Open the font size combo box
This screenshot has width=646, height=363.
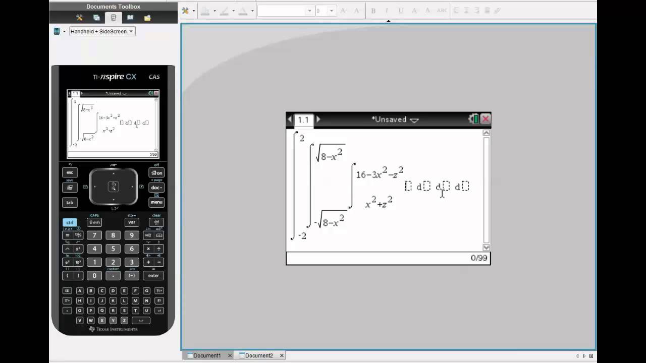pyautogui.click(x=326, y=11)
